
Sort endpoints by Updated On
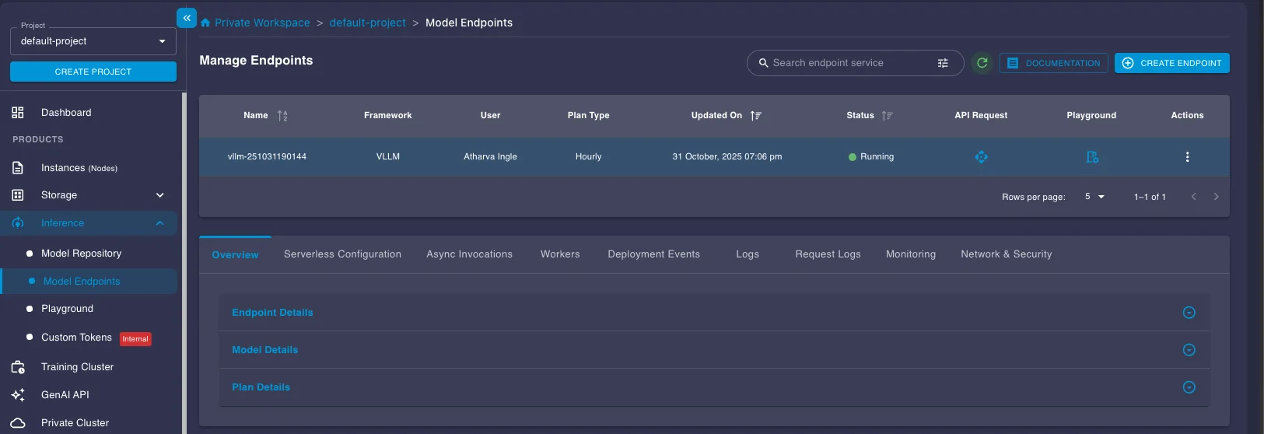click(x=755, y=116)
